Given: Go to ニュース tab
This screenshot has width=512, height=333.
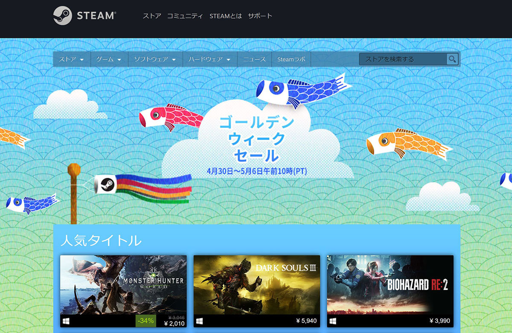Looking at the screenshot, I should tap(254, 59).
